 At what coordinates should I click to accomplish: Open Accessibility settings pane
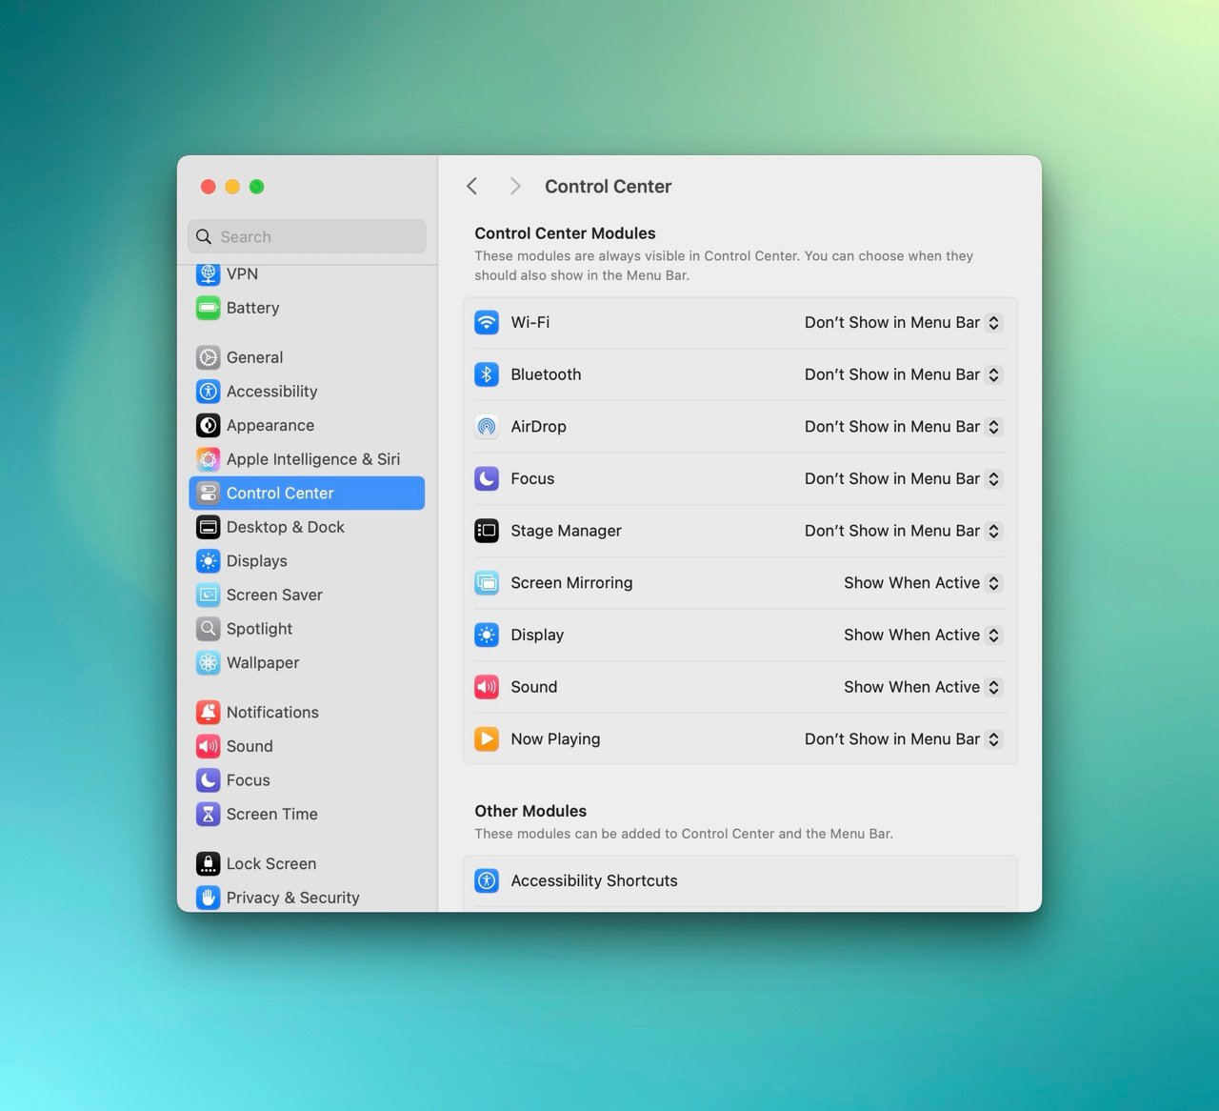tap(307, 392)
